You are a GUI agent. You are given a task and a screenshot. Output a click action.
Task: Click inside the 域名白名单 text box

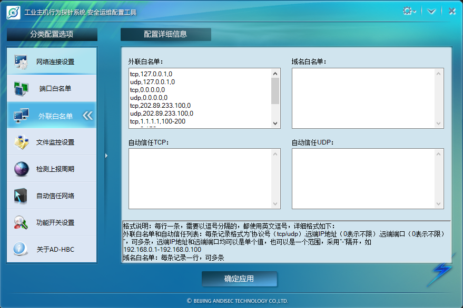point(363,98)
